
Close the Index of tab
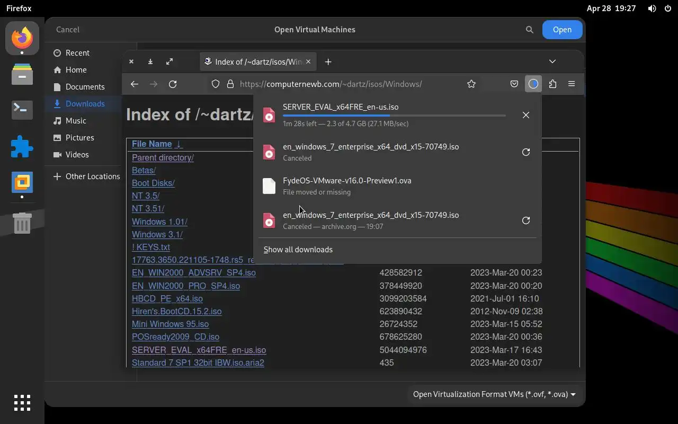(308, 61)
